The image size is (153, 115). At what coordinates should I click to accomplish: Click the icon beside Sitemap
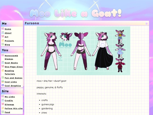(x=3, y=104)
